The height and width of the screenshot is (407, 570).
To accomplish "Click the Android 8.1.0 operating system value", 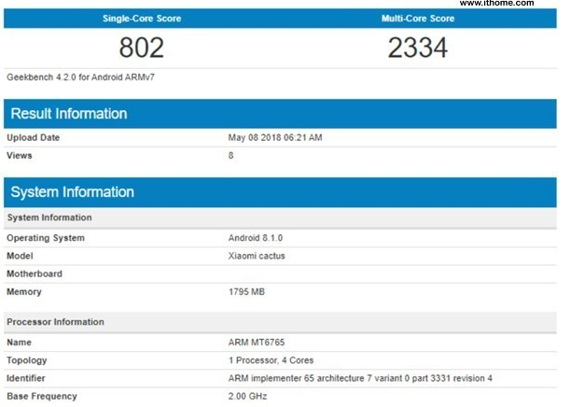I will (255, 238).
